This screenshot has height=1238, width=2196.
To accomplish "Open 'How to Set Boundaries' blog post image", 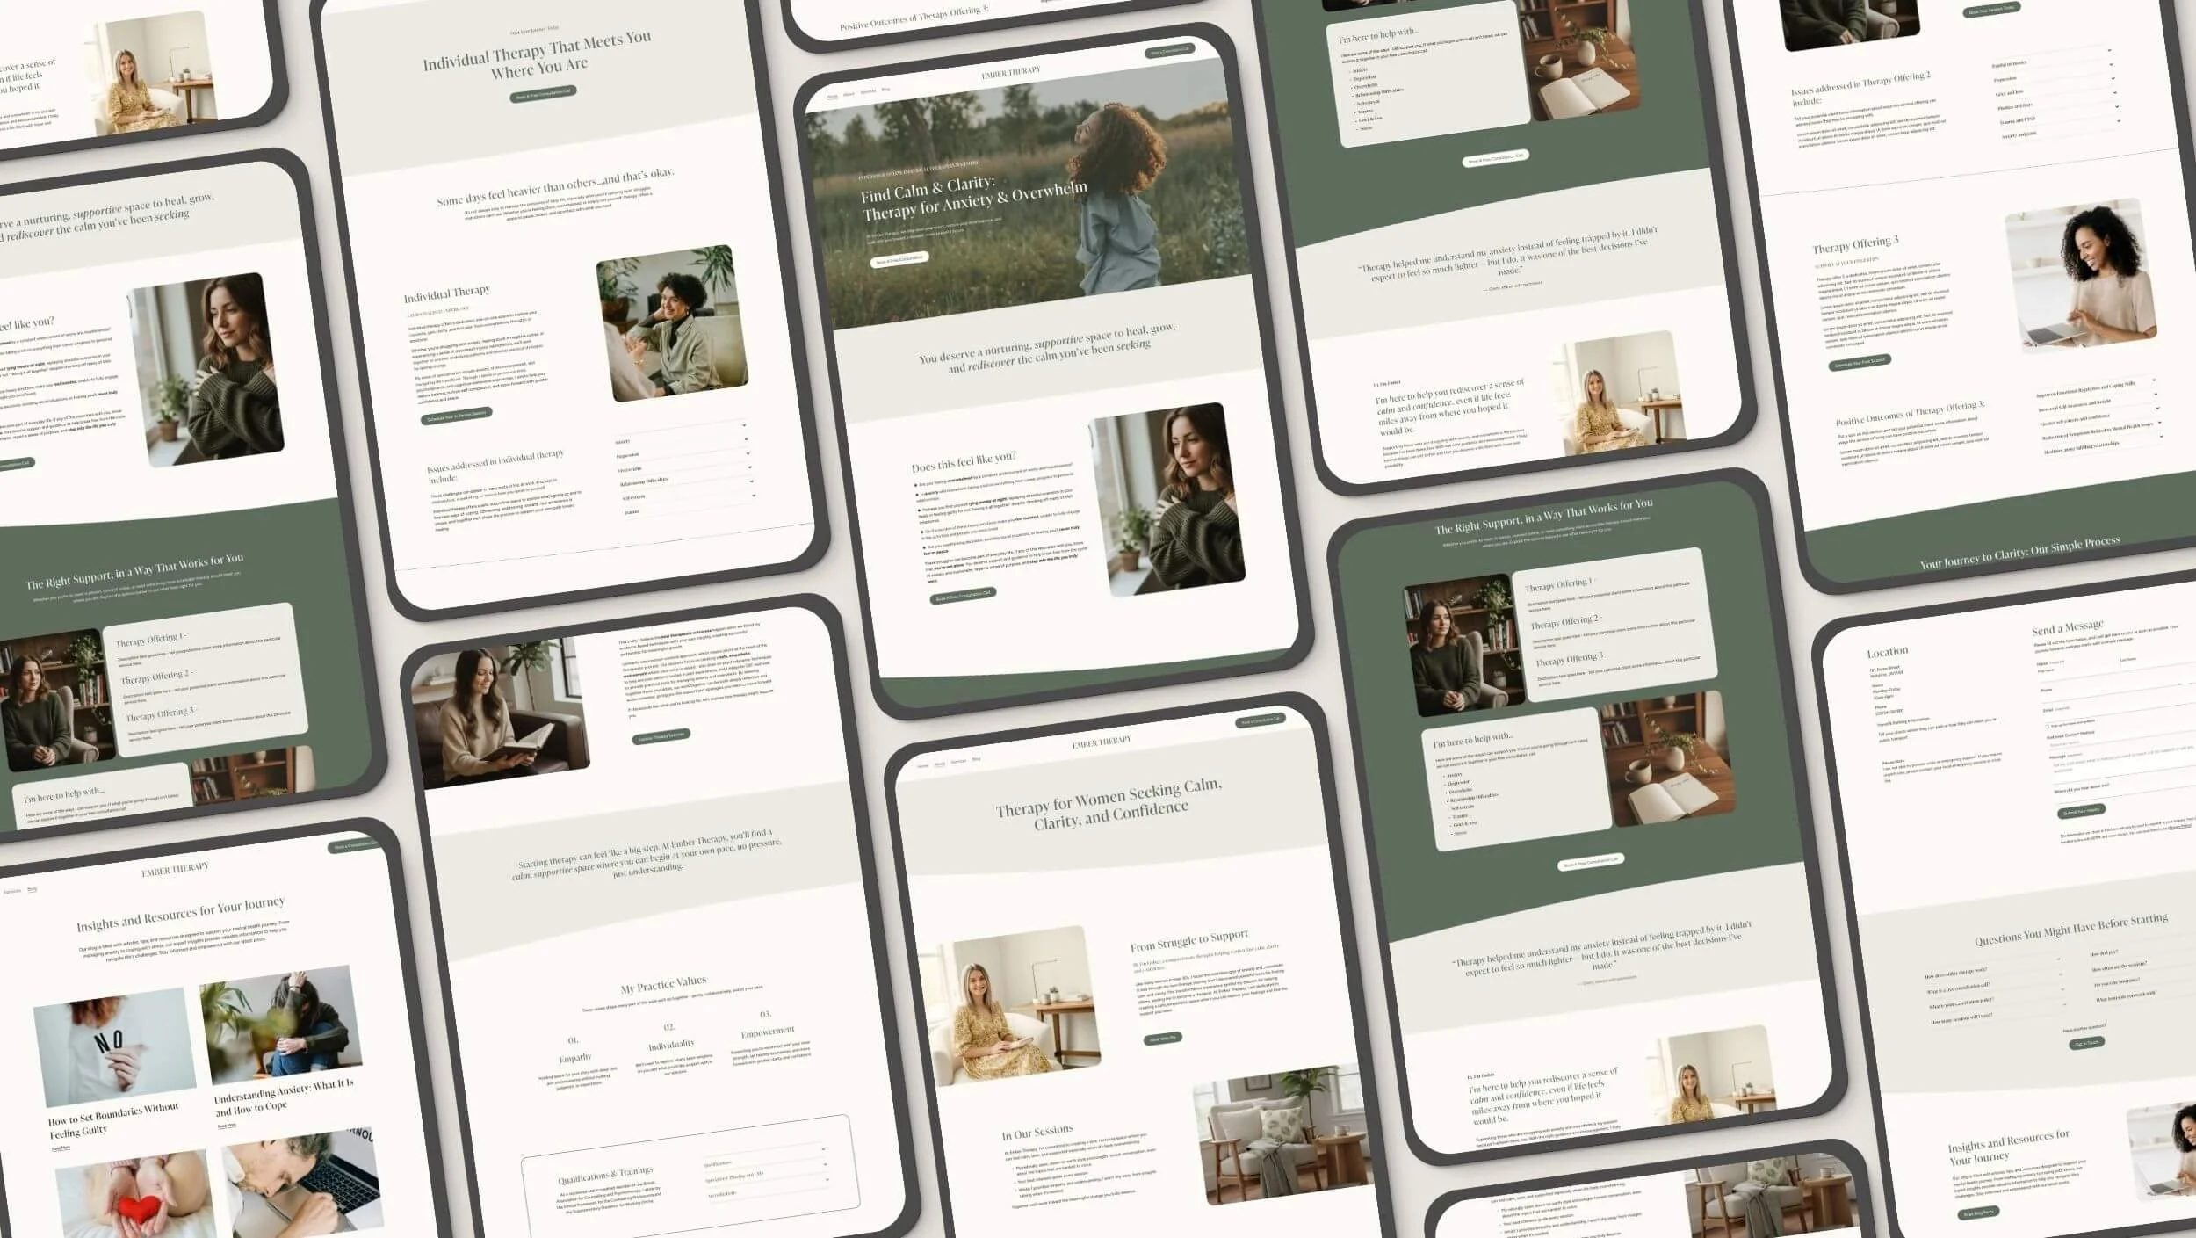I will [114, 1046].
